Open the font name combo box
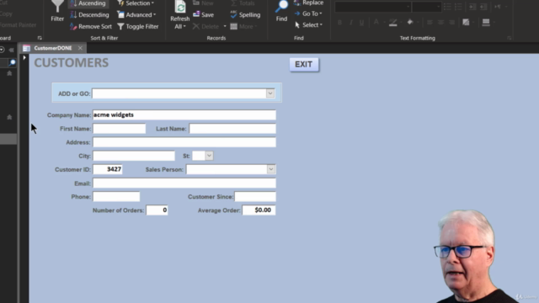Screen dimensions: 539x303 [372, 7]
